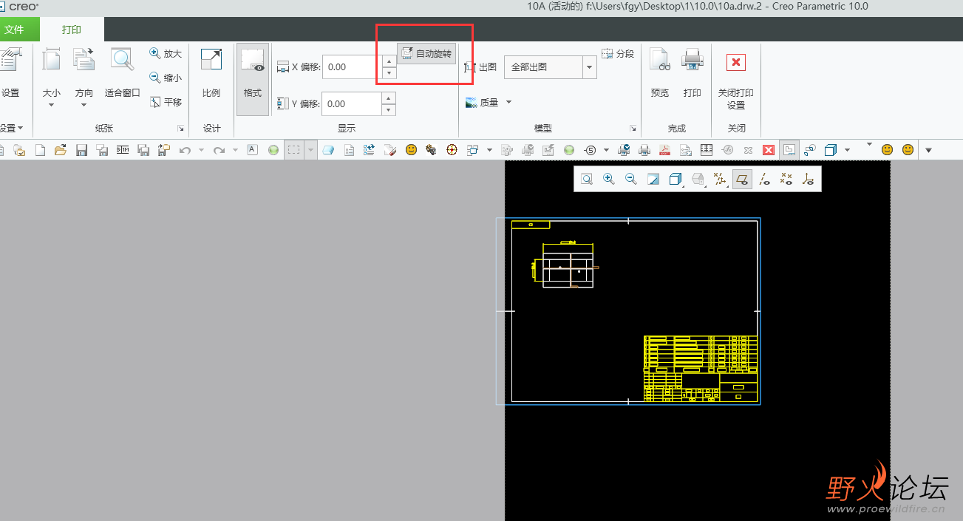Click the 比例 scale icon
The height and width of the screenshot is (521, 963).
[x=211, y=72]
